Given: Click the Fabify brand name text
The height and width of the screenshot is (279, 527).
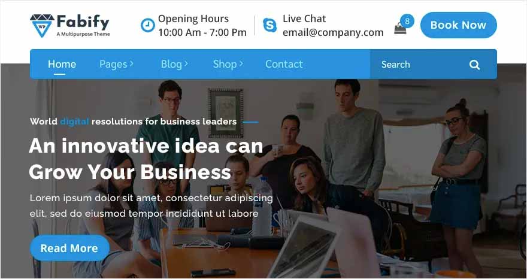Looking at the screenshot, I should point(83,23).
